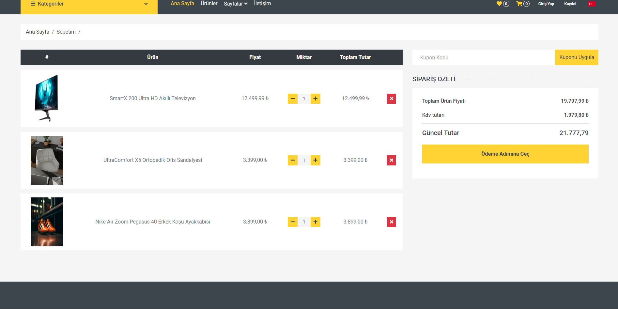Proceed with Ödeme Adımına Geç button

pyautogui.click(x=505, y=154)
